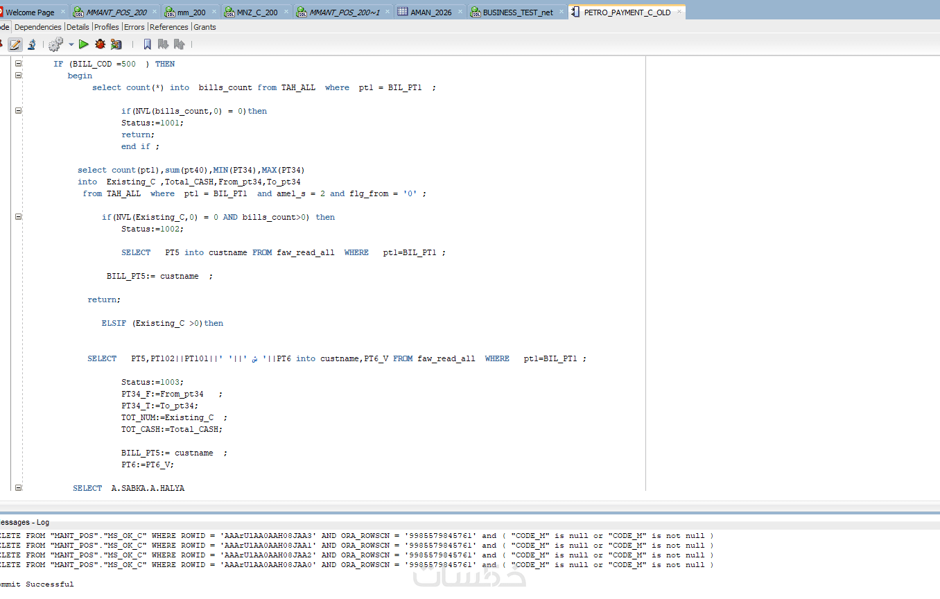This screenshot has height=599, width=940.
Task: Run the procedure with green play icon
Action: coord(84,44)
